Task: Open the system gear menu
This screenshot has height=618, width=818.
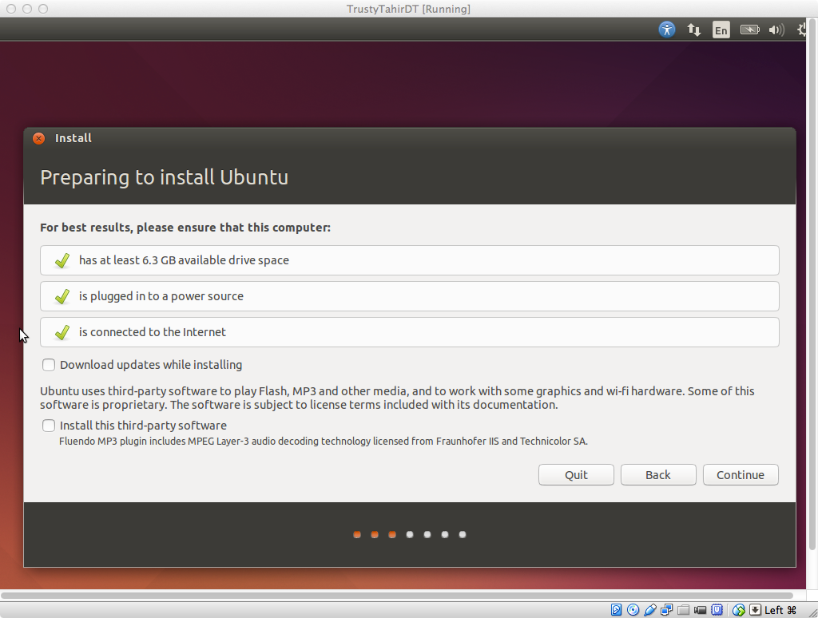Action: (x=802, y=30)
